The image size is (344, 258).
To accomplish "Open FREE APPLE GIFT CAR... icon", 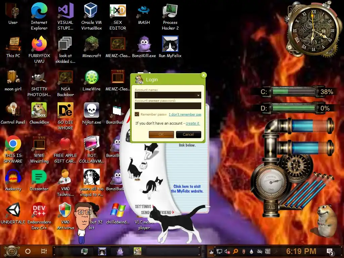I will coord(65,144).
